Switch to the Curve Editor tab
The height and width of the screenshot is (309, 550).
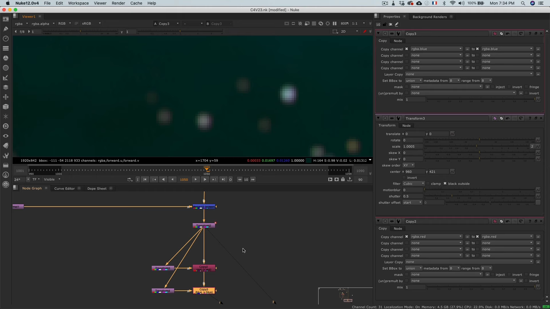64,189
